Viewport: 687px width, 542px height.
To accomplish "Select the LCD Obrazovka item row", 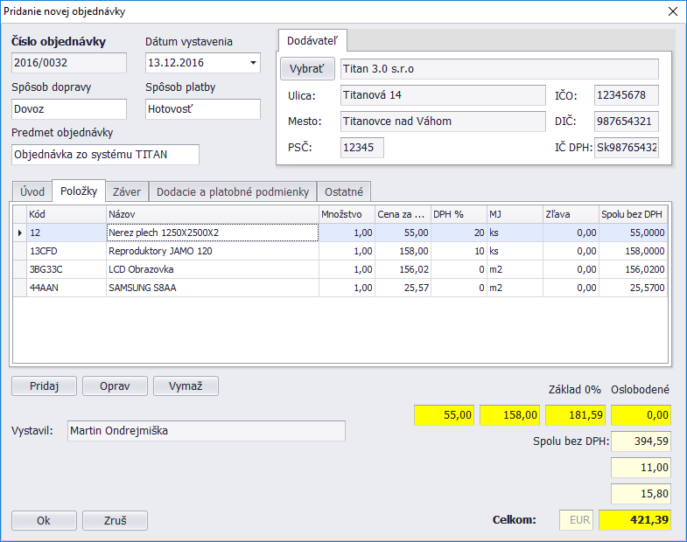I will pos(210,269).
